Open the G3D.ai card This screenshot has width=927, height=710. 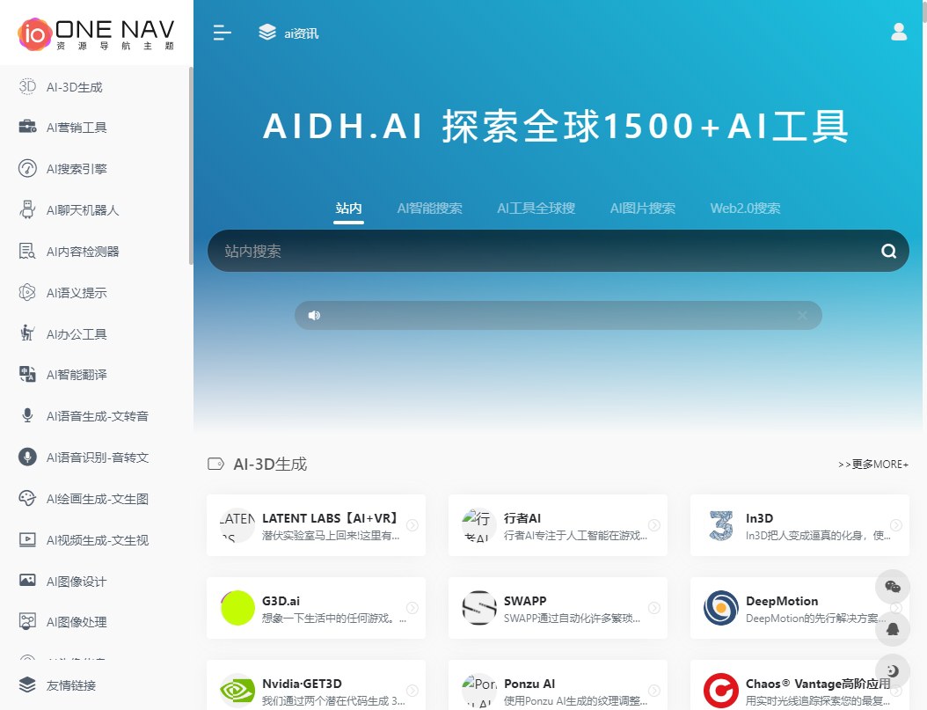[x=316, y=608]
